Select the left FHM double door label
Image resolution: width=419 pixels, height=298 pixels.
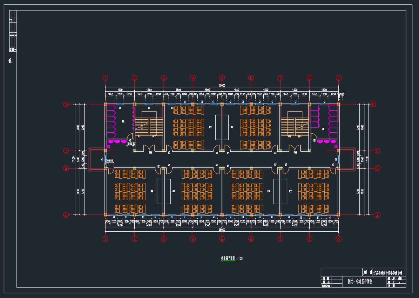(151, 153)
